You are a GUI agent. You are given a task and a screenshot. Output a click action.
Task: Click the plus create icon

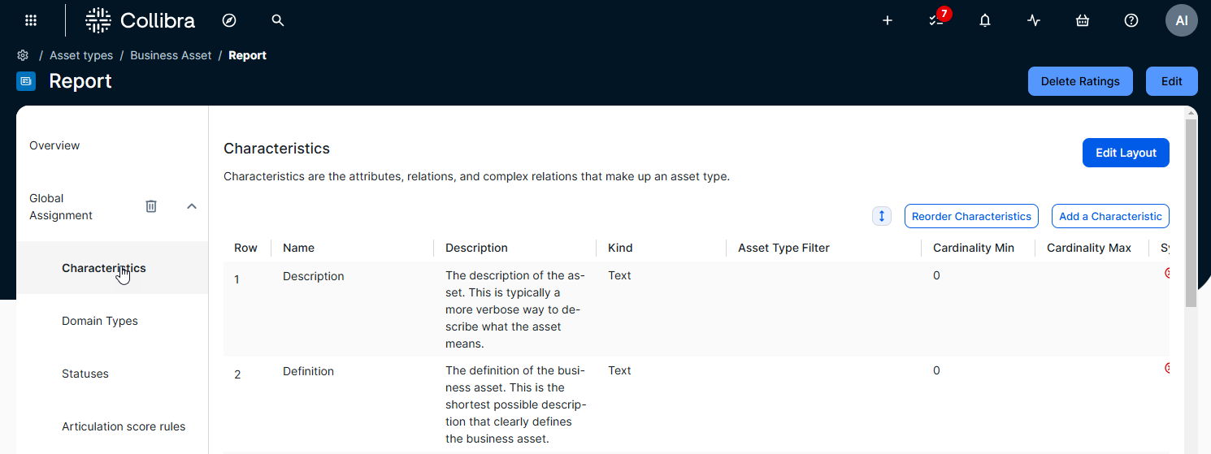pos(888,20)
